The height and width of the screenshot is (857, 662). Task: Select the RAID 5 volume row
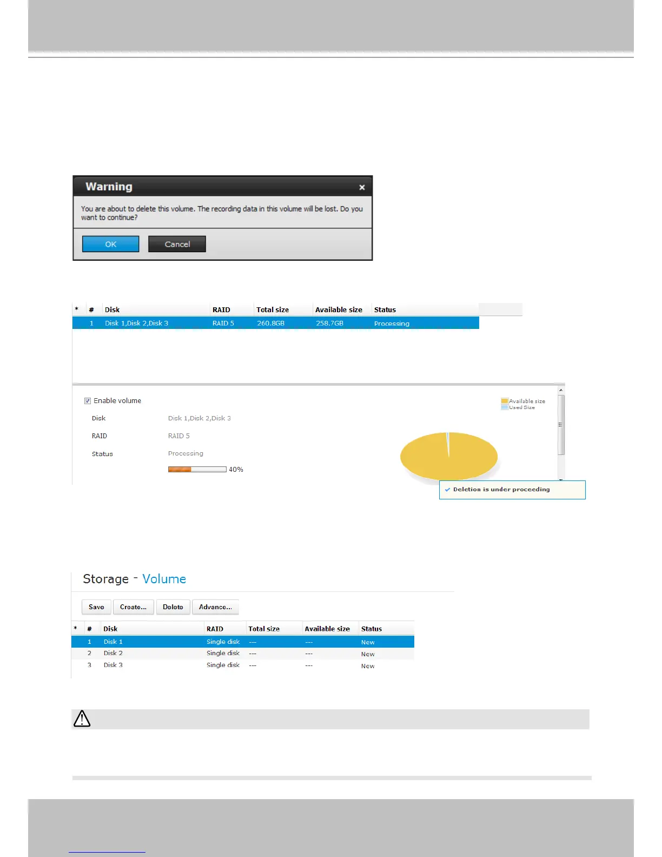(x=276, y=323)
